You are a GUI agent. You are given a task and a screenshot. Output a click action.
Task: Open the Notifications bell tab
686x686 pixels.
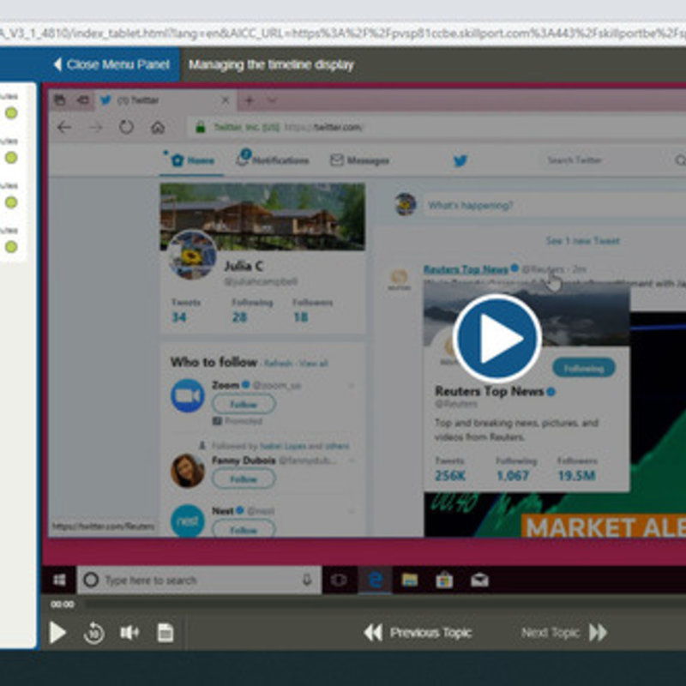pos(272,160)
